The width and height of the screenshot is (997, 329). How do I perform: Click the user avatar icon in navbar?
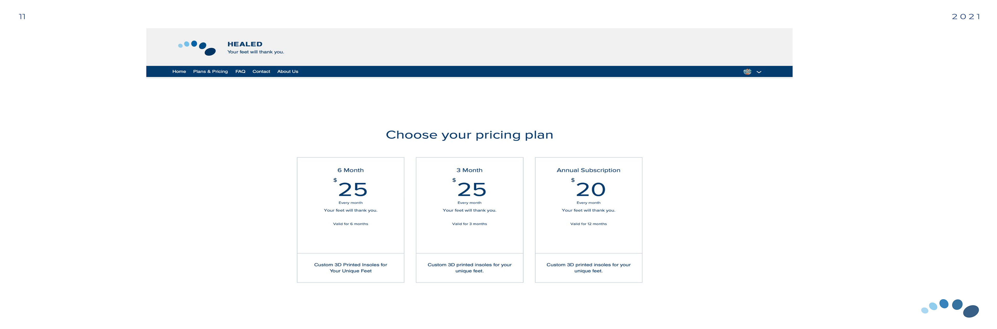(x=747, y=72)
